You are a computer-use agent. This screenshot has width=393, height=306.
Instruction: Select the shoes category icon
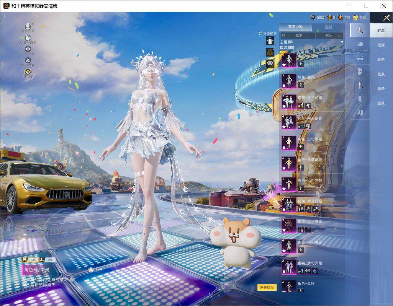360,113
